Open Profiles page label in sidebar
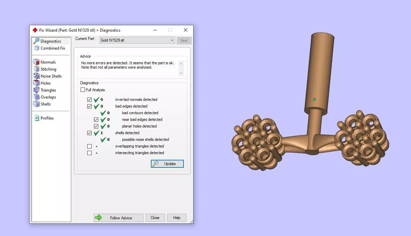This screenshot has height=236, width=411. click(47, 118)
